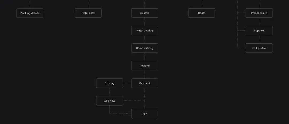This screenshot has height=124, width=289.
Task: Select the dashed connector between Existing and Payment
Action: (127, 83)
